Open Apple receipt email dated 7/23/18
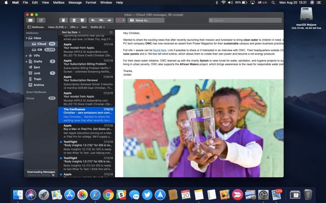Image resolution: width=326 pixels, height=203 pixels. pyautogui.click(x=87, y=99)
